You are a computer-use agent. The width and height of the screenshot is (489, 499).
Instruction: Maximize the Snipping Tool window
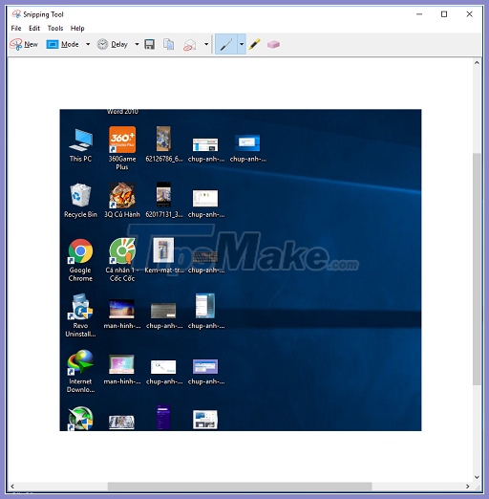click(444, 14)
